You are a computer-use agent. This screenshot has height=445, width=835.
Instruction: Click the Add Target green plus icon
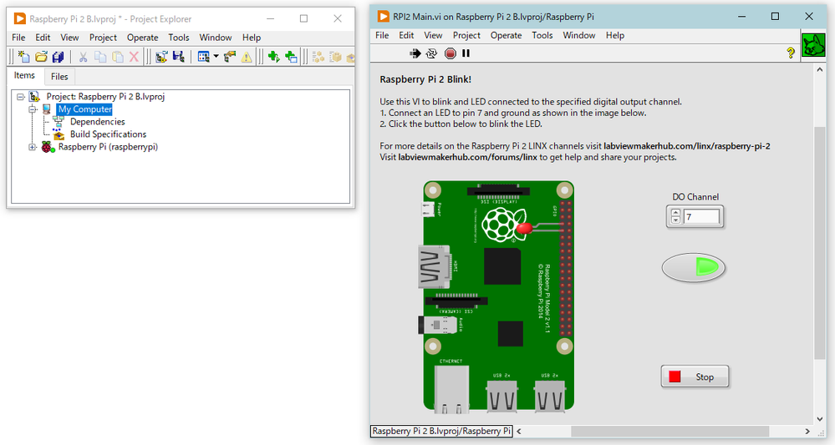pos(273,57)
